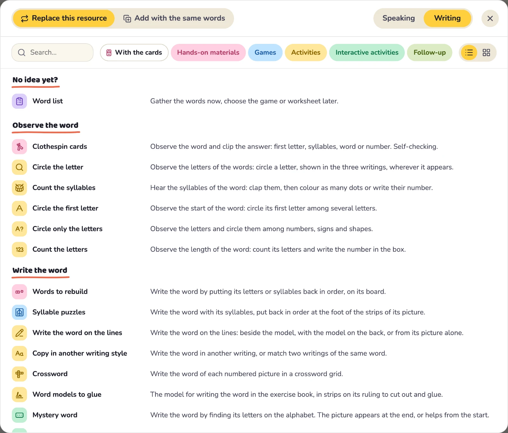The image size is (508, 433).
Task: Select Circle only the letters label
Action: [x=67, y=229]
